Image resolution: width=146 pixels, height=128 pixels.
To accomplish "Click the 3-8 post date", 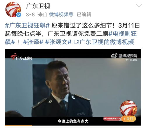I will coord(30,15).
